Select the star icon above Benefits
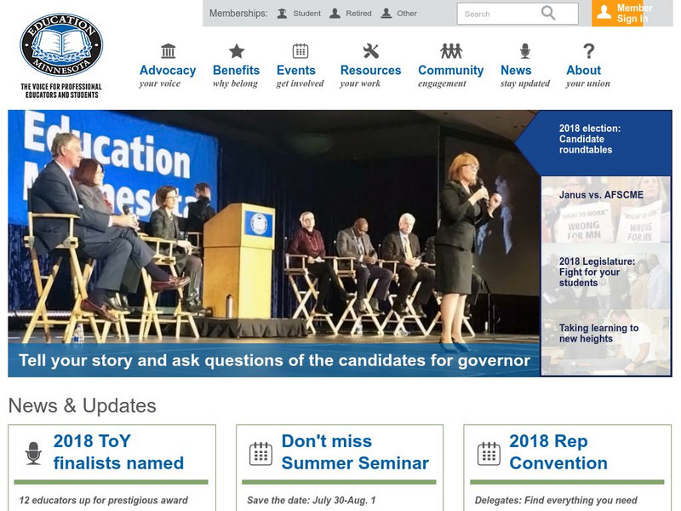This screenshot has width=681, height=511. click(234, 51)
